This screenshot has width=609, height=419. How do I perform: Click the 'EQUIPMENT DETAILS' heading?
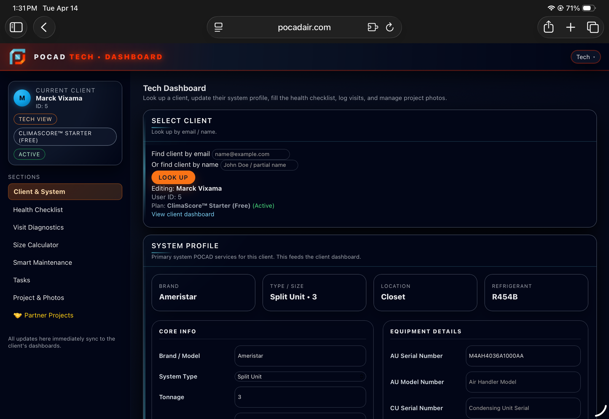click(426, 332)
